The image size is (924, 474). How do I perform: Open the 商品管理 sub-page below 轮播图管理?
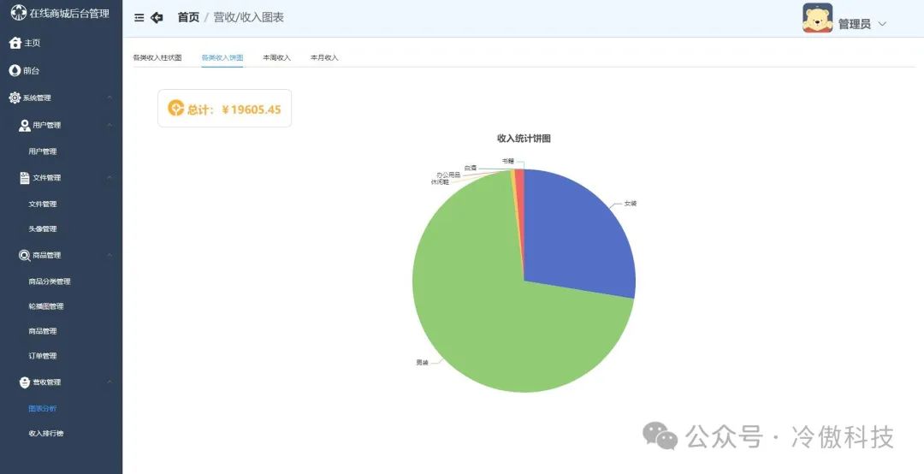43,331
